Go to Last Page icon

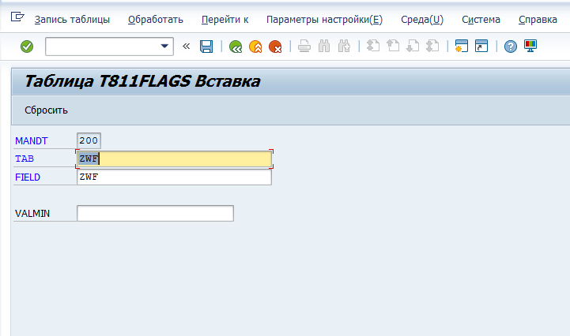coord(432,46)
